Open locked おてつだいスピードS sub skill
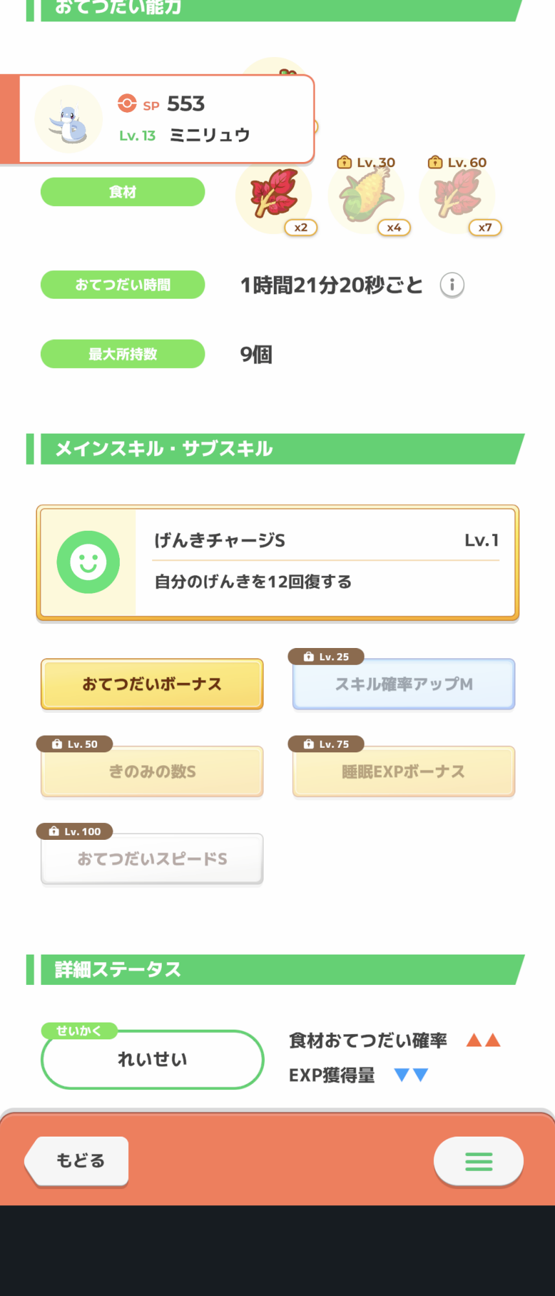555x1296 pixels. [152, 859]
